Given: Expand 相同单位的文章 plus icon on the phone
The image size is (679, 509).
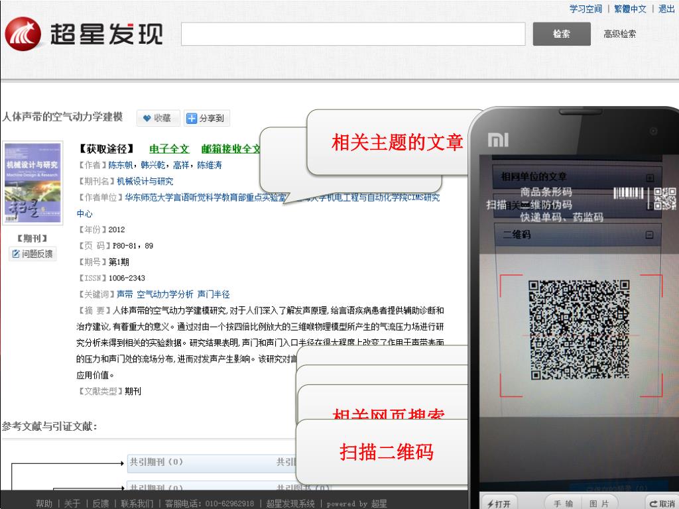Looking at the screenshot, I should (x=650, y=178).
